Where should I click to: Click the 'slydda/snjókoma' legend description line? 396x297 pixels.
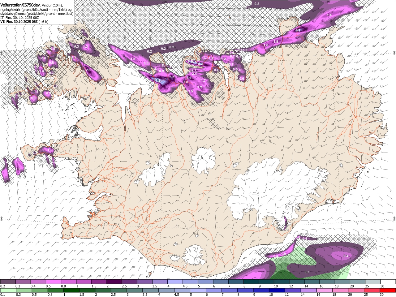point(37,14)
